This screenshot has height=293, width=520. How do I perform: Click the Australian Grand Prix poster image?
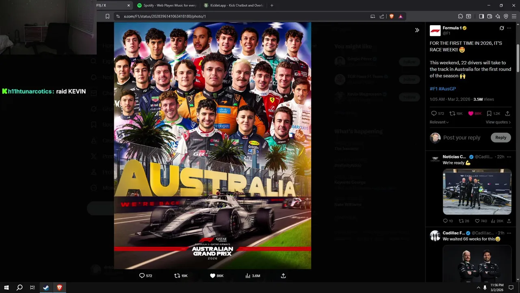(x=212, y=145)
